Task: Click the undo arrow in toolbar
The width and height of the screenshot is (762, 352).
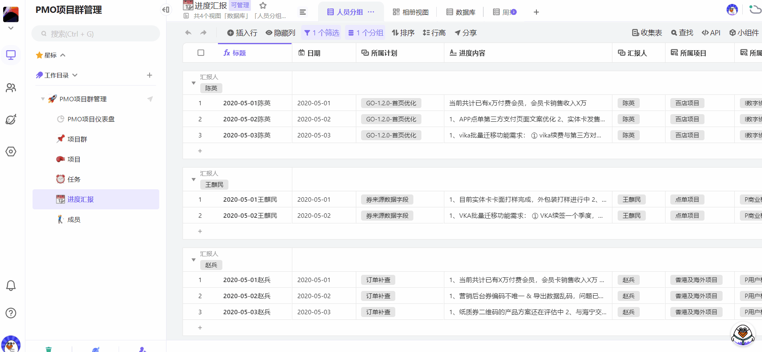Action: point(188,33)
